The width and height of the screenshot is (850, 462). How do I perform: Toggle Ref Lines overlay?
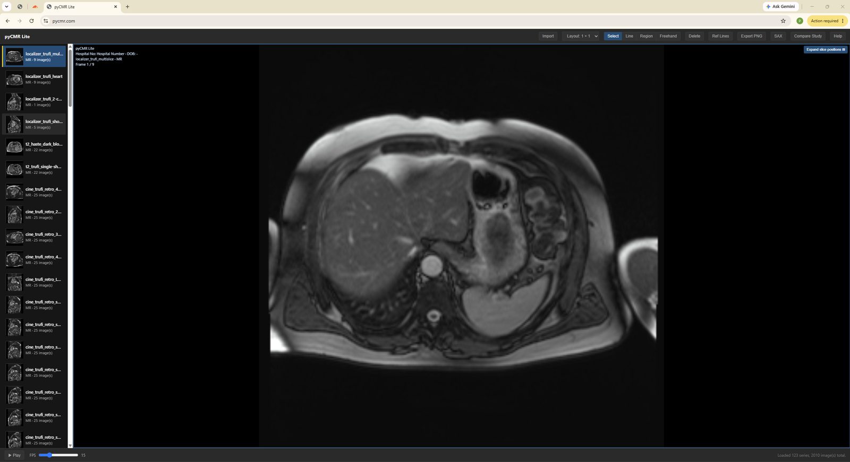tap(720, 36)
